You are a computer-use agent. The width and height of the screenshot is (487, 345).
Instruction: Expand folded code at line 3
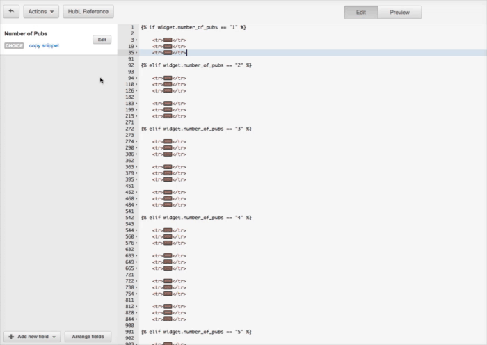(136, 40)
